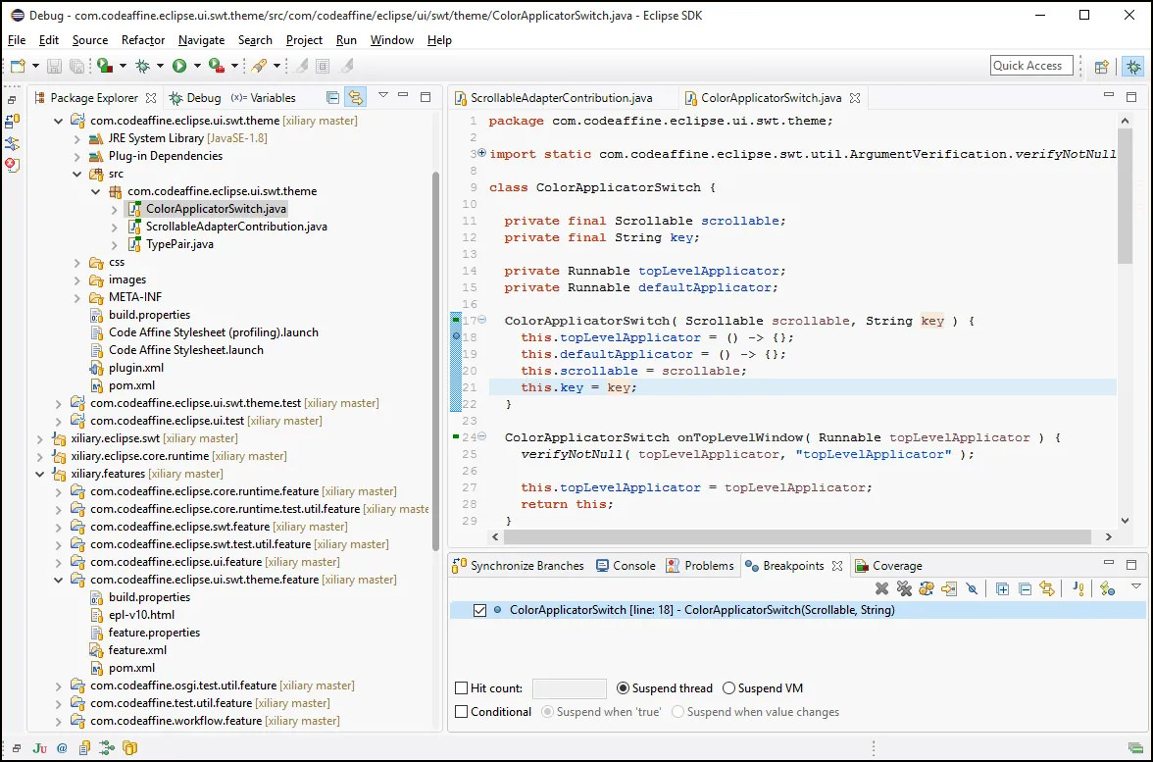Click the Quick Access field
Viewport: 1153px width, 762px height.
coord(1030,65)
